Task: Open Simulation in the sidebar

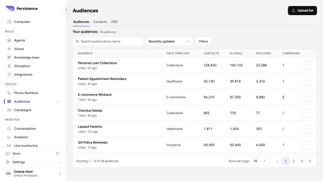Action: tap(22, 66)
